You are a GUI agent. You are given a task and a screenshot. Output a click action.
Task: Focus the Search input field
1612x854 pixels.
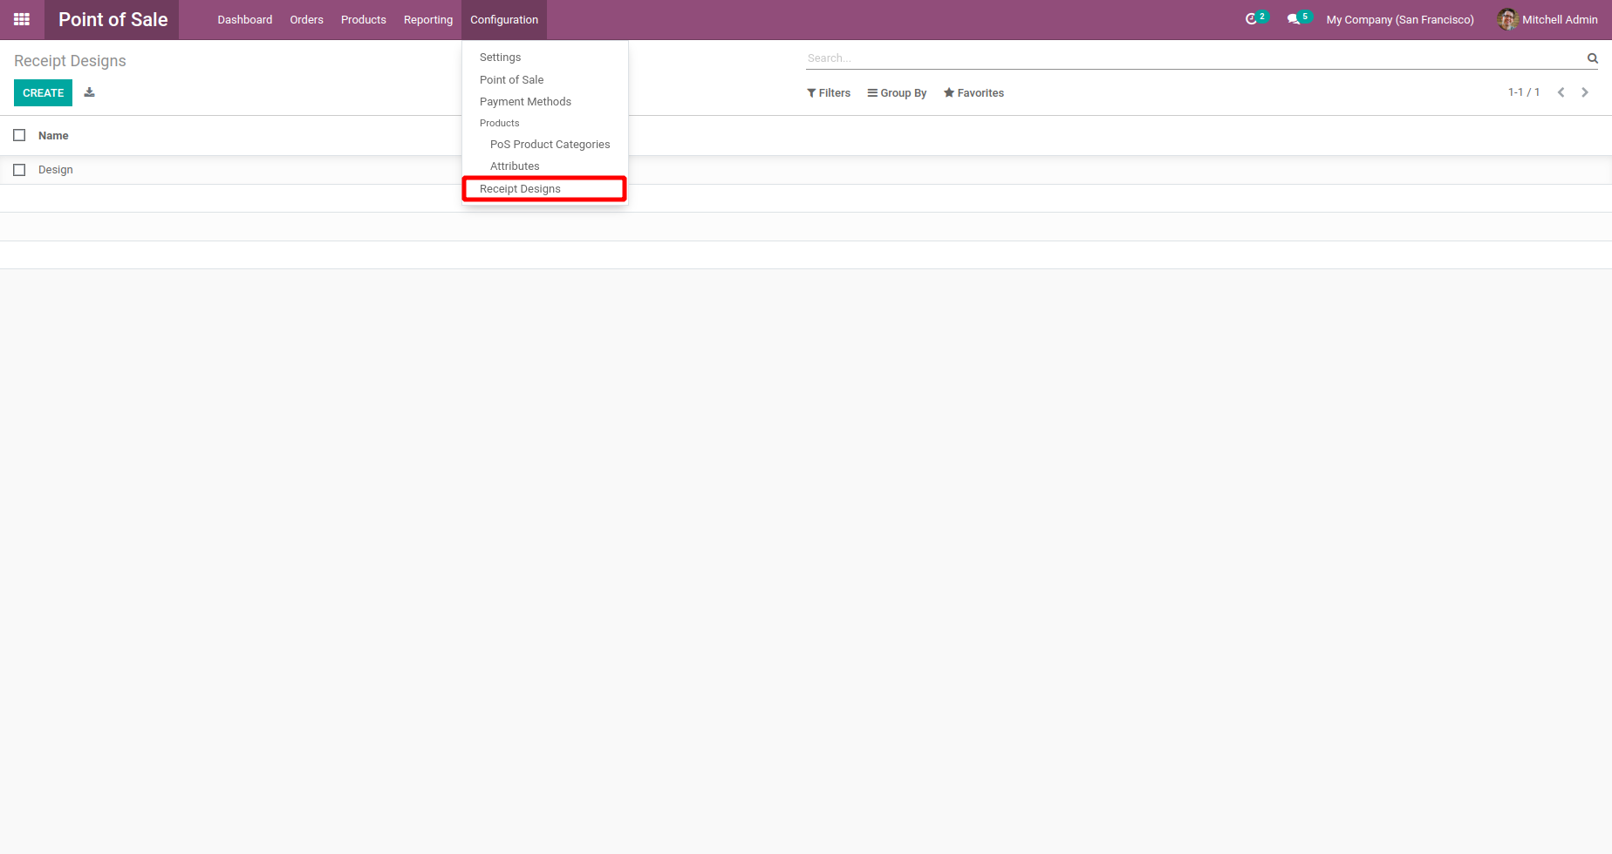(x=1193, y=58)
